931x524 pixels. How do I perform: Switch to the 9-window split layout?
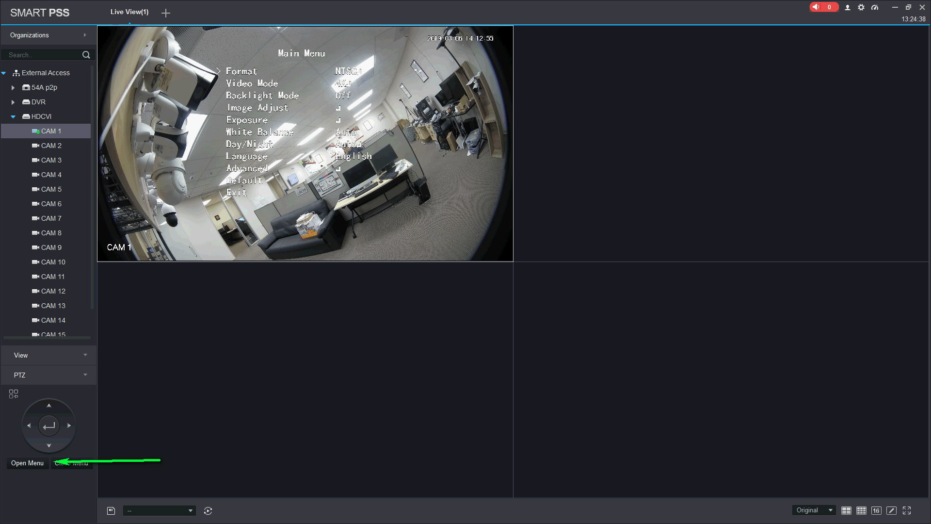[x=861, y=510]
